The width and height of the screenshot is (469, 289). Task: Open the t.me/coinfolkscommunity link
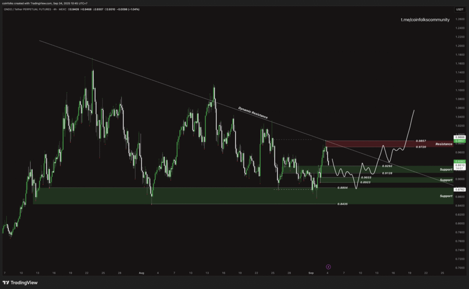[425, 20]
